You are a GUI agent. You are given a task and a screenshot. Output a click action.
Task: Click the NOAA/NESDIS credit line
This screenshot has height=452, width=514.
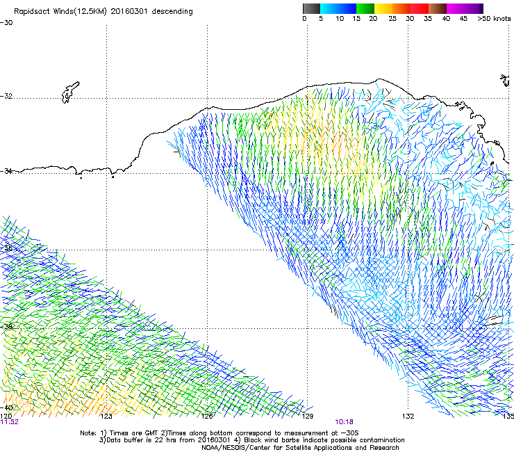(300, 448)
